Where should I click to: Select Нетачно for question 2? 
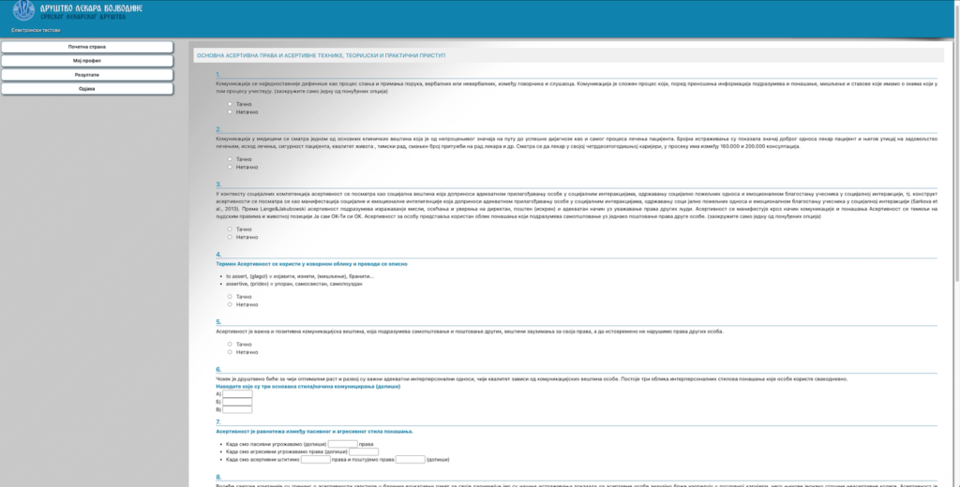tap(231, 167)
